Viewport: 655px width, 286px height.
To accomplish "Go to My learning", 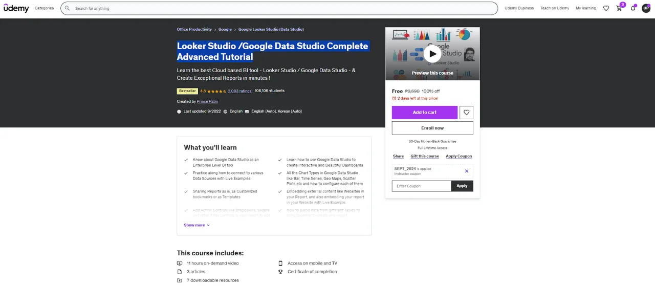I will (586, 8).
